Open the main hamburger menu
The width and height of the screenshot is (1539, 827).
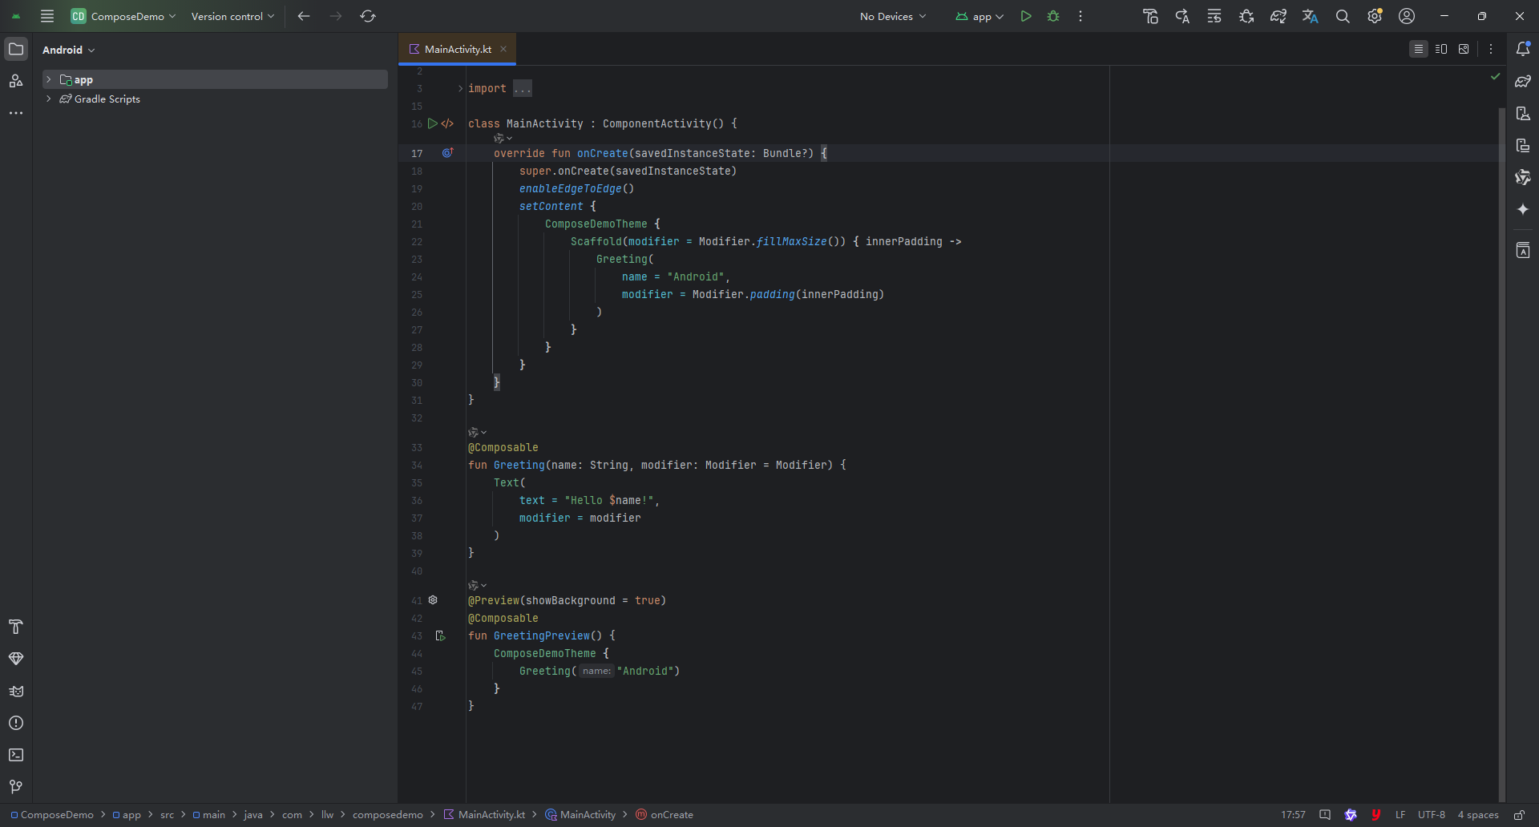click(46, 16)
